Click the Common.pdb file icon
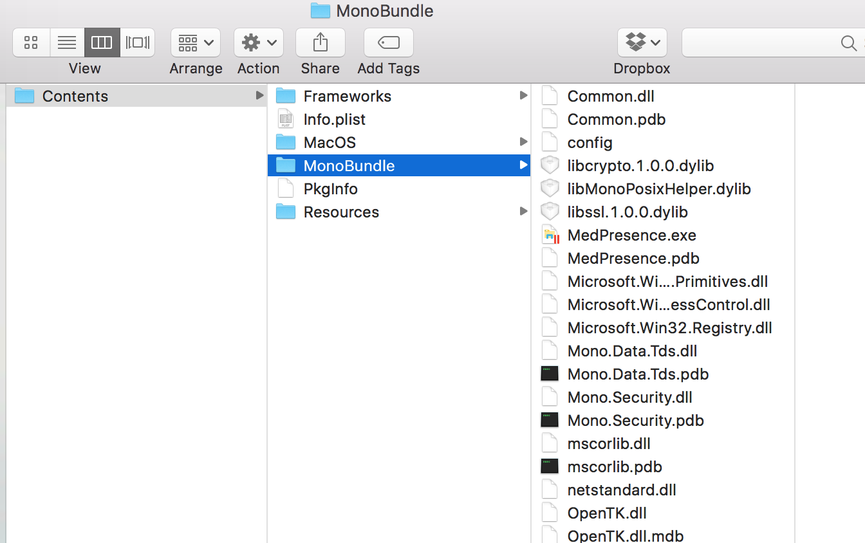Screen dimensions: 865x543 coord(549,119)
